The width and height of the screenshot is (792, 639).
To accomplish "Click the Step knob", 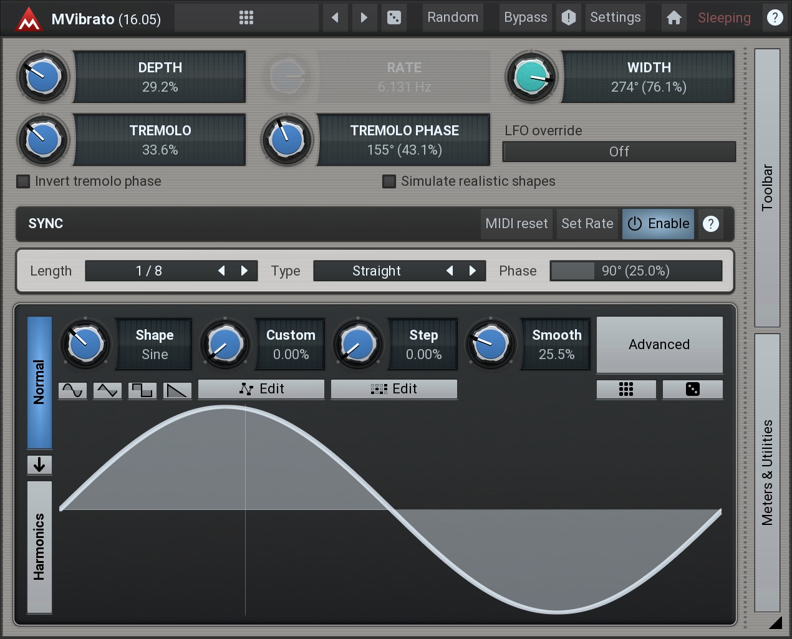I will pyautogui.click(x=358, y=344).
